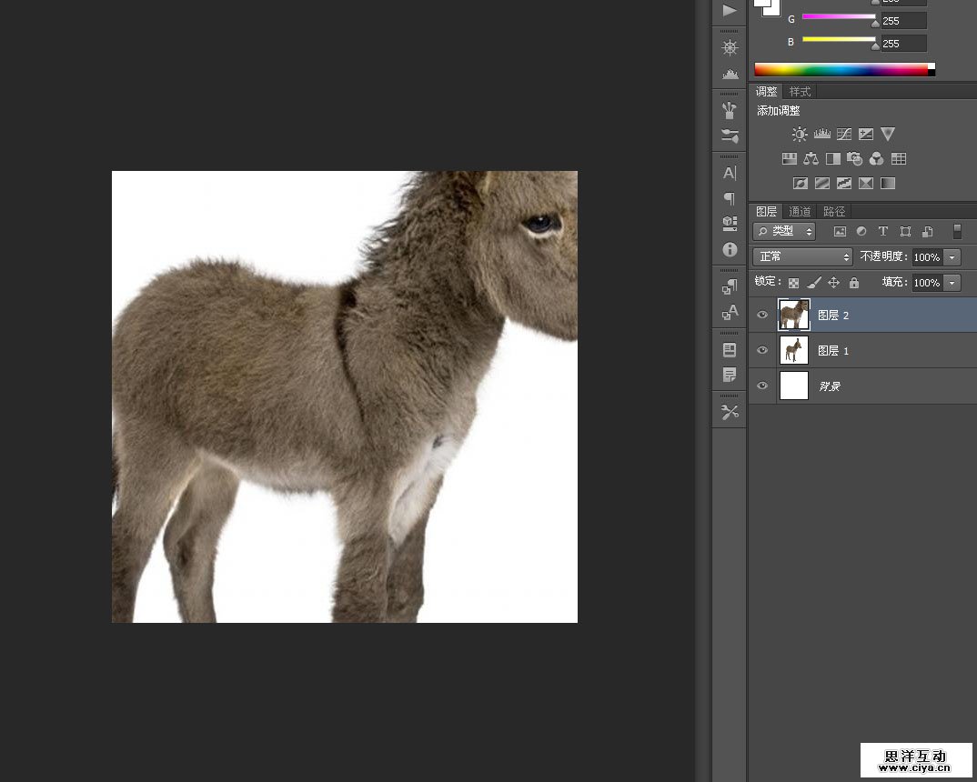
Task: Click the lock all padlock icon
Action: (853, 283)
